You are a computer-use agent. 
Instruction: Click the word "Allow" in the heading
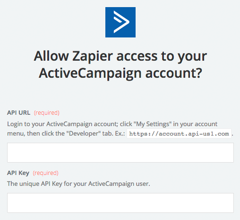click(51, 56)
